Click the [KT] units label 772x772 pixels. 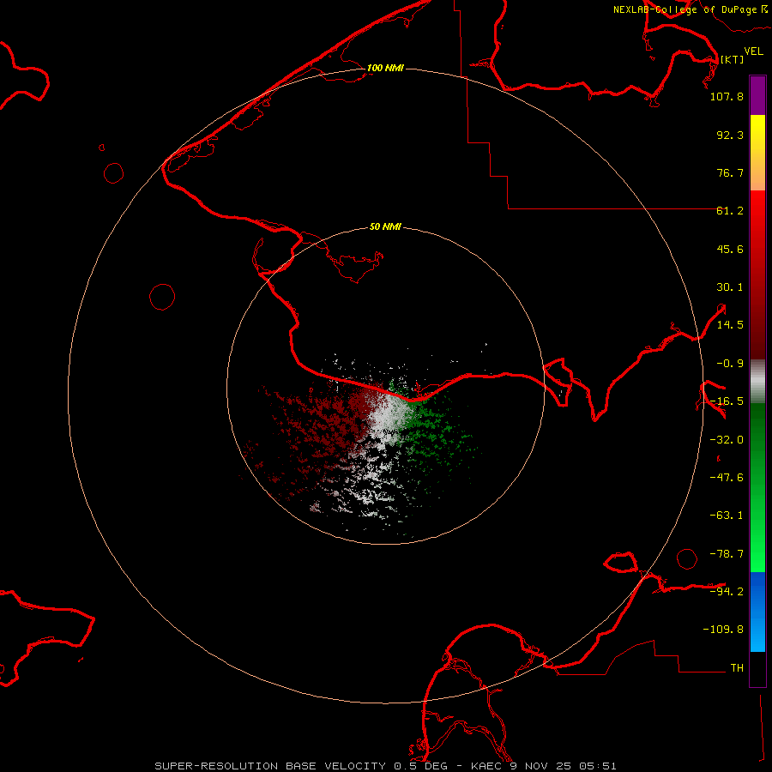733,59
